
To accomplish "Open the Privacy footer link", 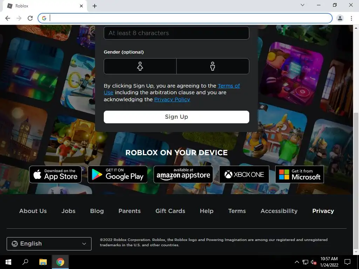I will [323, 211].
